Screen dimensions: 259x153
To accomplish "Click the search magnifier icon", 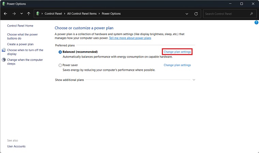I will tap(252, 14).
